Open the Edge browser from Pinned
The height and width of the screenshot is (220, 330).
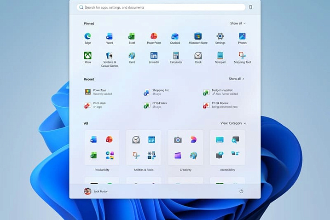88,38
